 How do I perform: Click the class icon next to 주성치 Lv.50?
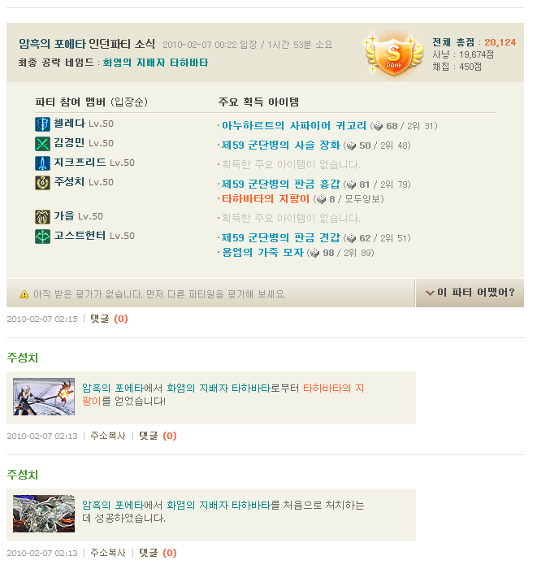[42, 183]
